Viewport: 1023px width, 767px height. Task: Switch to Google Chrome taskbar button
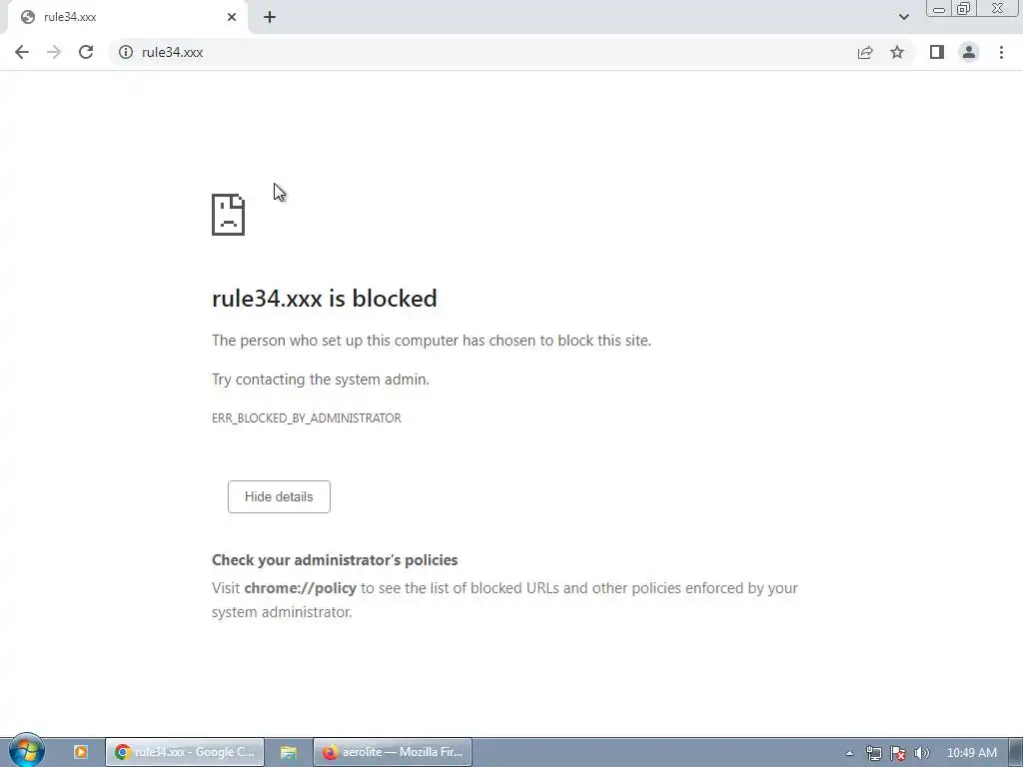(185, 752)
